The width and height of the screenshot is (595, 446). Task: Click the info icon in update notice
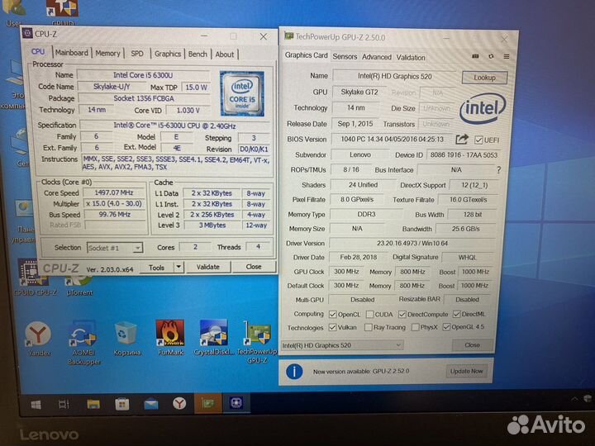point(294,372)
